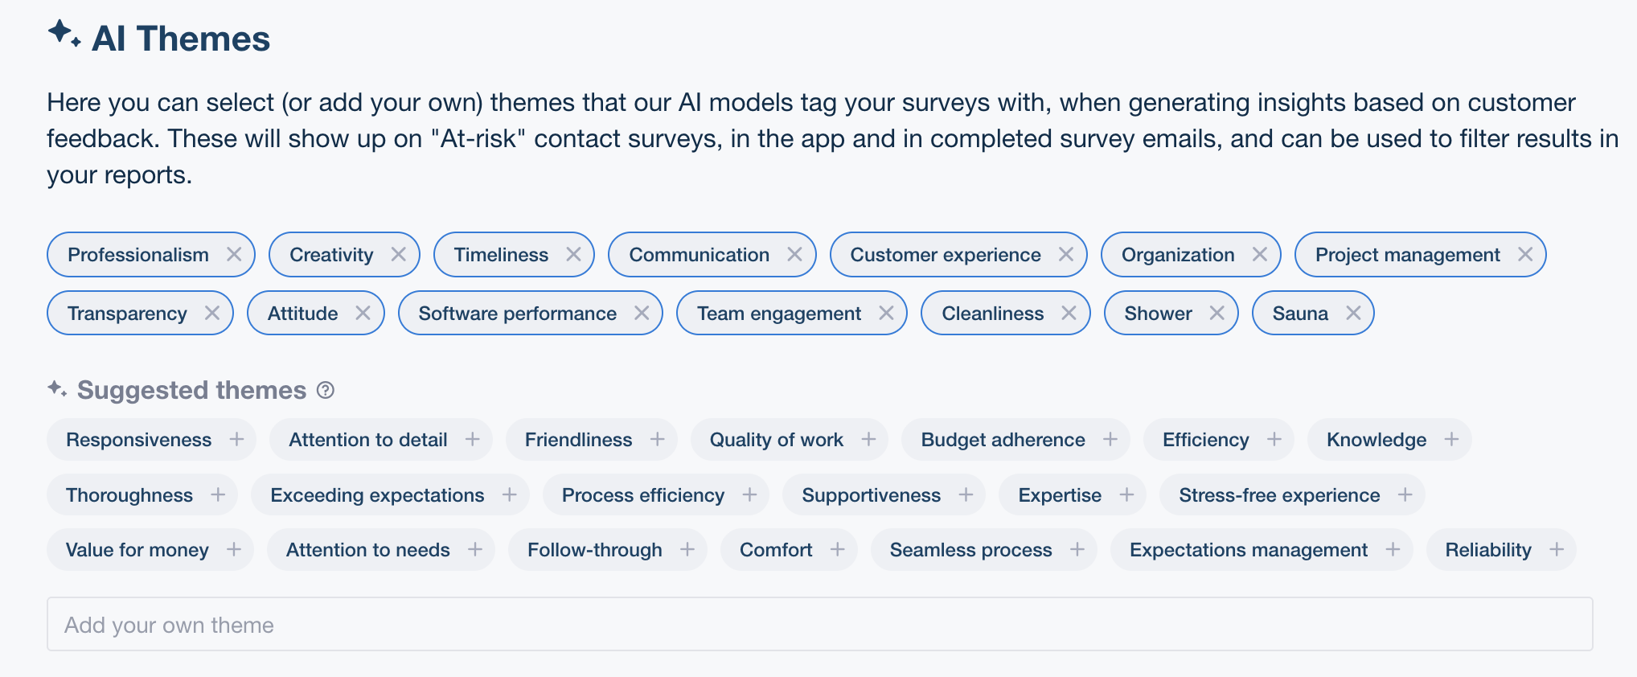This screenshot has height=677, width=1637.
Task: Remove the Customer experience theme X
Action: (1066, 254)
